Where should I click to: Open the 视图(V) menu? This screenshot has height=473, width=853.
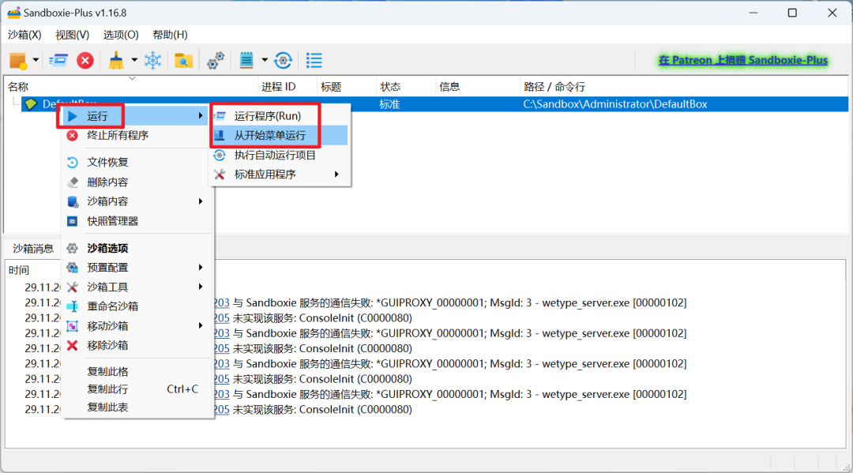[73, 35]
